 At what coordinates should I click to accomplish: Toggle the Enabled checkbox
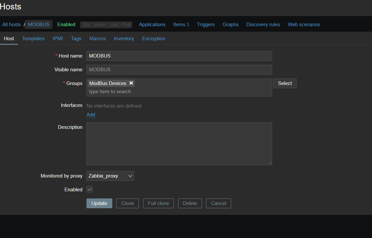point(90,189)
